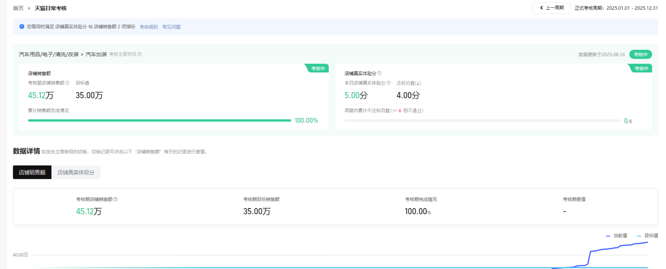The width and height of the screenshot is (666, 269).
Task: Select the 店铺销售额 tab
Action: point(32,172)
